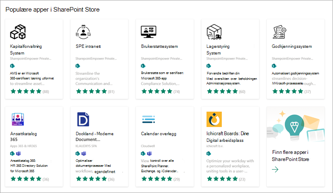This screenshot has width=333, height=193.
Task: Open the Brukerstøttesystem app title
Action: tap(159, 46)
